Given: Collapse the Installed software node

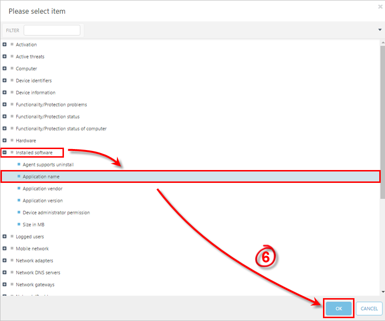Looking at the screenshot, I should click(5, 153).
